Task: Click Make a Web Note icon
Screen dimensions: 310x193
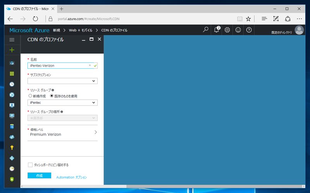Action: [x=276, y=19]
